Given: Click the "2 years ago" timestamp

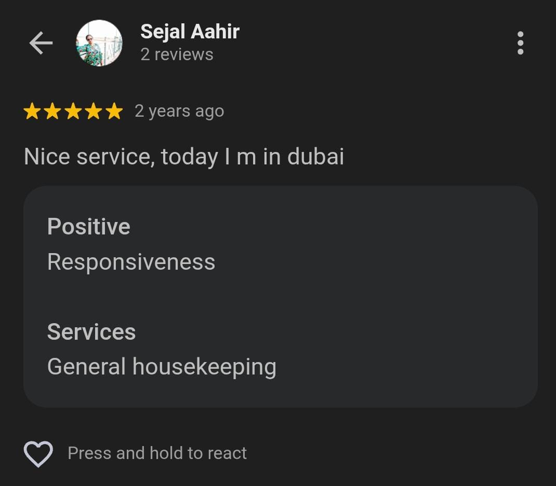Looking at the screenshot, I should [x=179, y=111].
